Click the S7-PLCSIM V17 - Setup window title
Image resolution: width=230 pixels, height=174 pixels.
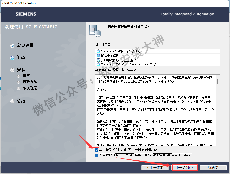click(18, 3)
